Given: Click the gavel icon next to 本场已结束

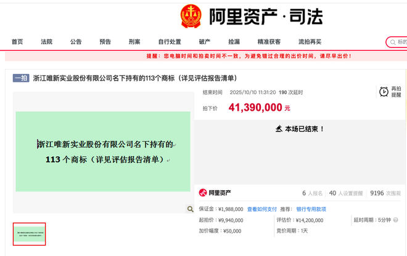Looking at the screenshot, I should pos(279,129).
